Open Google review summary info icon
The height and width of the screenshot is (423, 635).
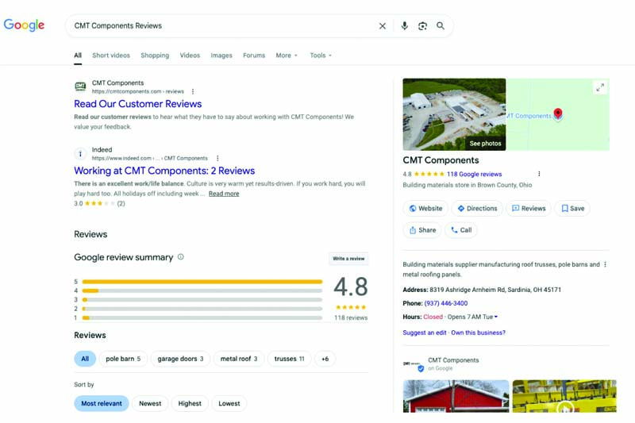pyautogui.click(x=181, y=257)
